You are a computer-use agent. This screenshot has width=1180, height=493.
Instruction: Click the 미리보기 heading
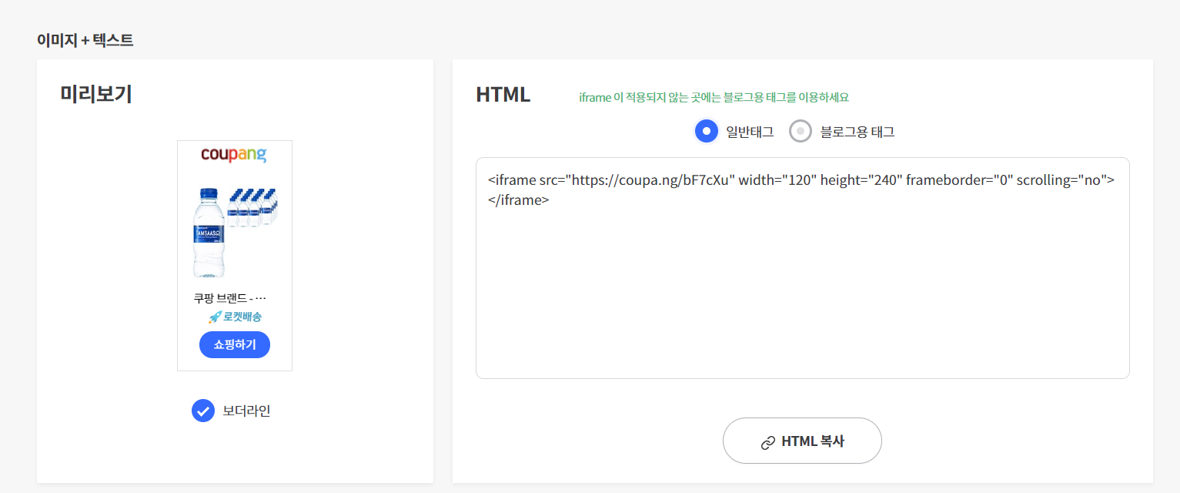[x=96, y=94]
